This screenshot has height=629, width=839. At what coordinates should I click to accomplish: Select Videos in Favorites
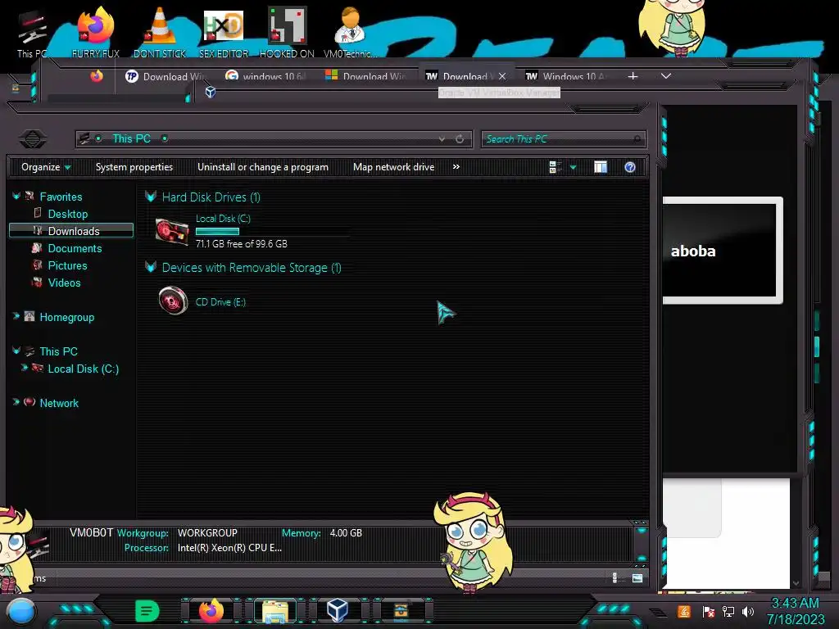tap(64, 283)
